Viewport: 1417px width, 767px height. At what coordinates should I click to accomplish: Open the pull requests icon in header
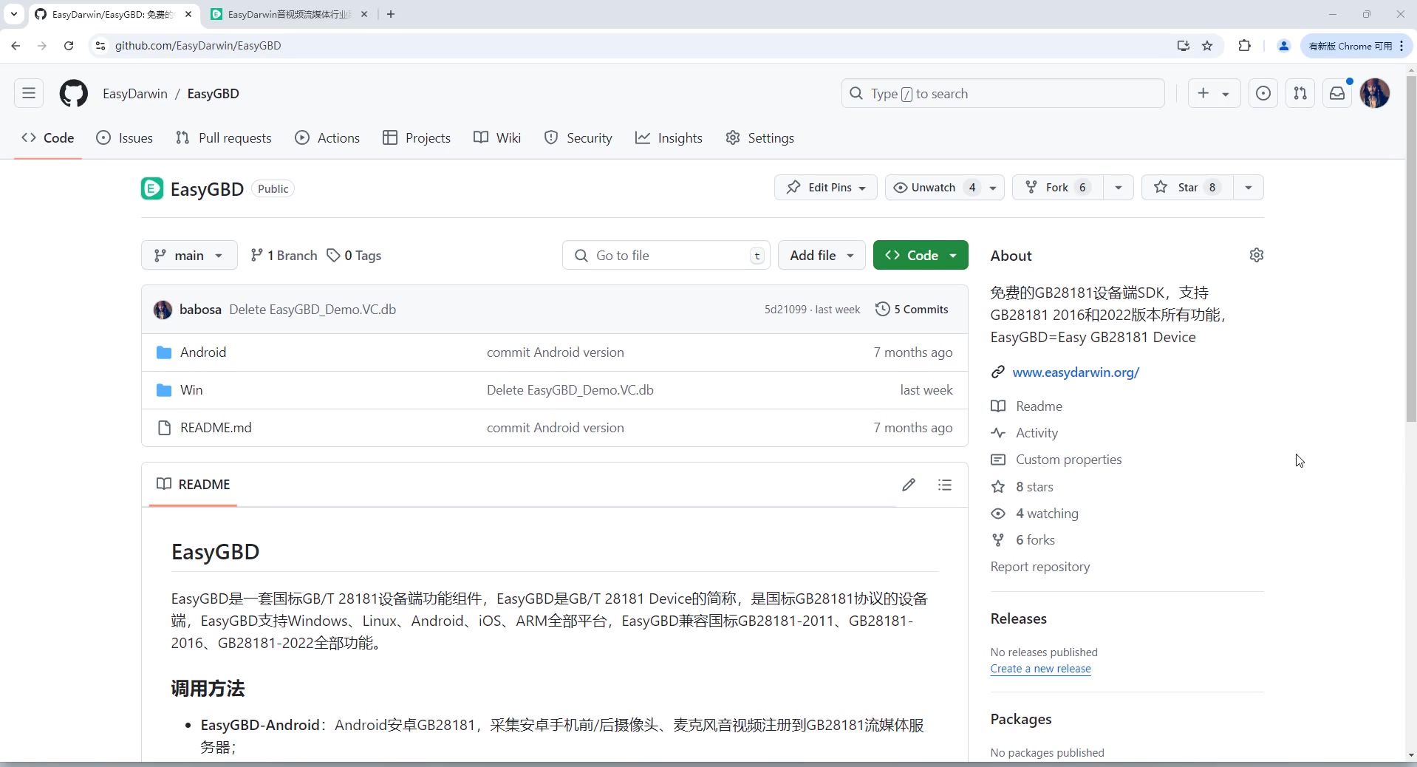pos(1300,94)
